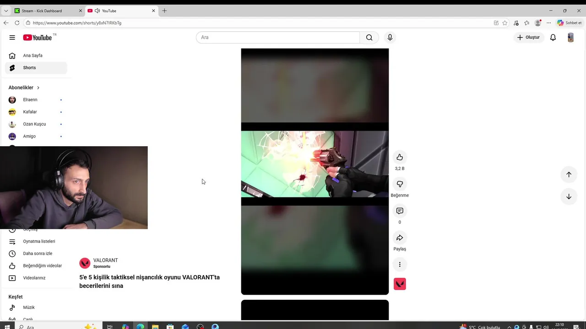Image resolution: width=586 pixels, height=329 pixels.
Task: Click the search magnifier button
Action: (369, 37)
